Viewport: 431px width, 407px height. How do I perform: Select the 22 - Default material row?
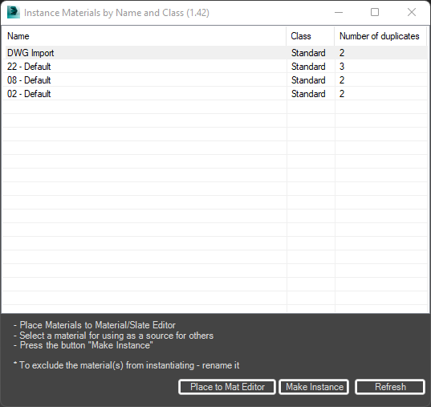(216, 67)
